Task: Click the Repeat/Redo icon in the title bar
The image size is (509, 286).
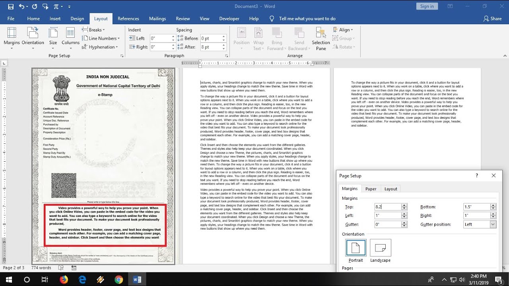Action: pyautogui.click(x=34, y=6)
